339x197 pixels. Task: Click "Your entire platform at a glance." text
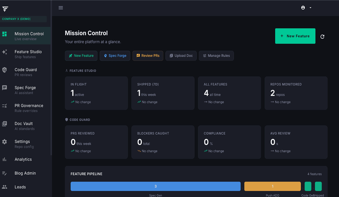tap(93, 42)
